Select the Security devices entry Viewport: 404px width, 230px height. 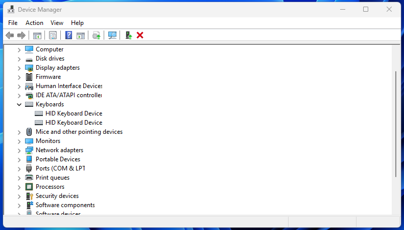57,196
